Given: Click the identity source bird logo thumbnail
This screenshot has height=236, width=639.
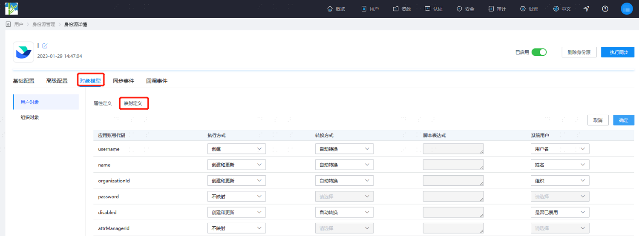Looking at the screenshot, I should click(x=23, y=52).
